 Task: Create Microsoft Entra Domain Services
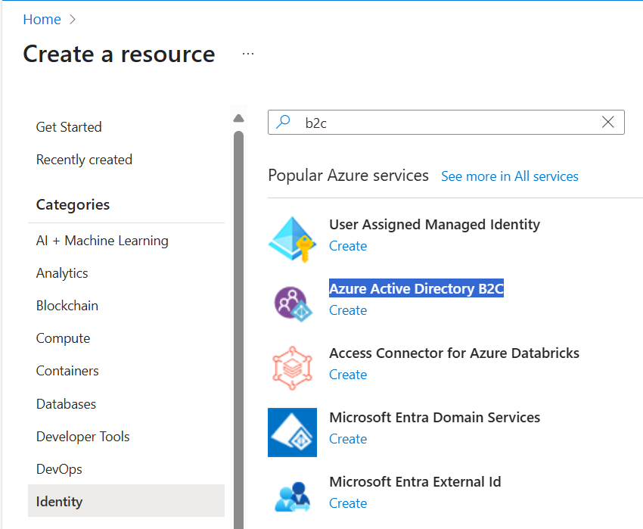click(348, 439)
